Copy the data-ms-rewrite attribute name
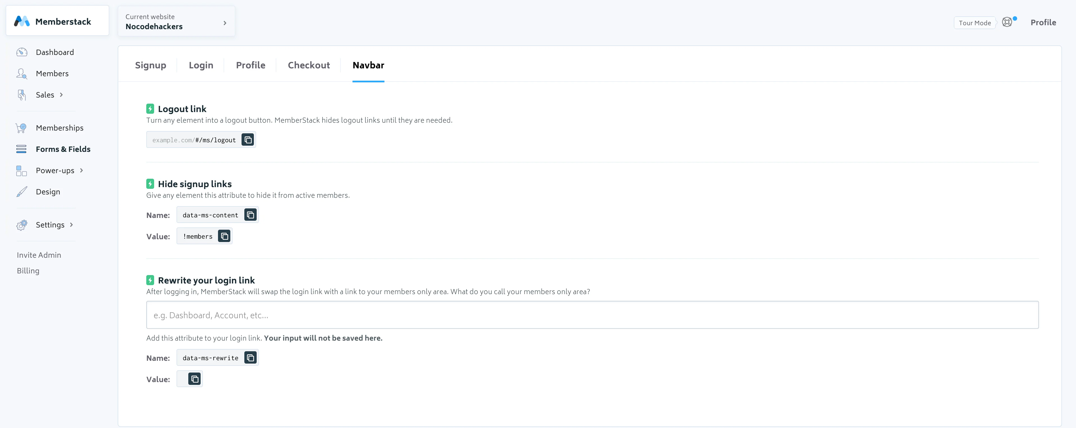The width and height of the screenshot is (1076, 428). coord(250,358)
